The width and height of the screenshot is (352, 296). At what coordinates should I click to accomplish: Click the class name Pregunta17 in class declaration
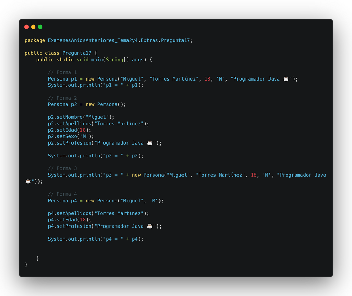point(77,53)
